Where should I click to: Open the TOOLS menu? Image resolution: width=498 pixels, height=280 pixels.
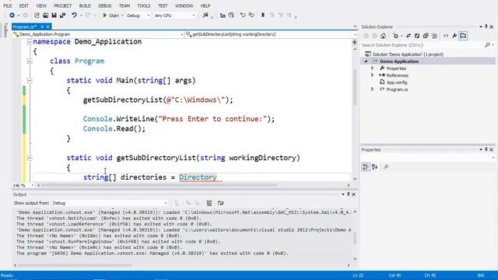(144, 5)
